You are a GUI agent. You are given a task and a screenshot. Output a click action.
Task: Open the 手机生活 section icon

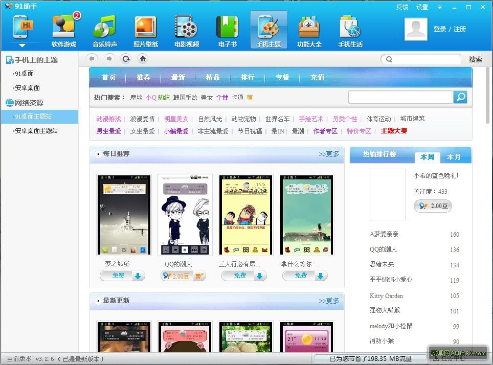(x=350, y=30)
